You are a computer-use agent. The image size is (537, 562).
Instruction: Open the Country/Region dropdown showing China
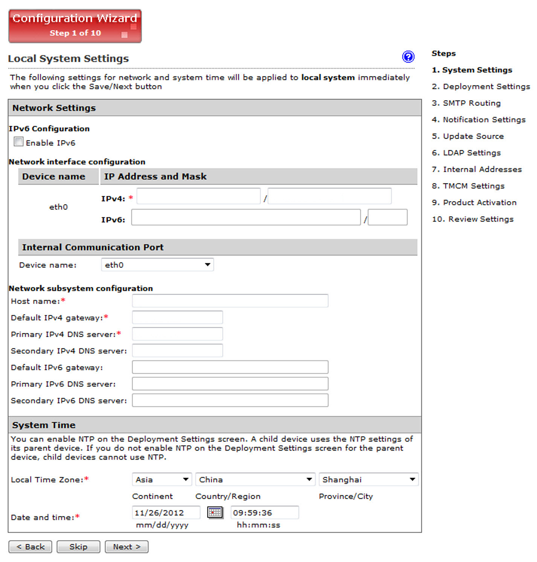255,480
